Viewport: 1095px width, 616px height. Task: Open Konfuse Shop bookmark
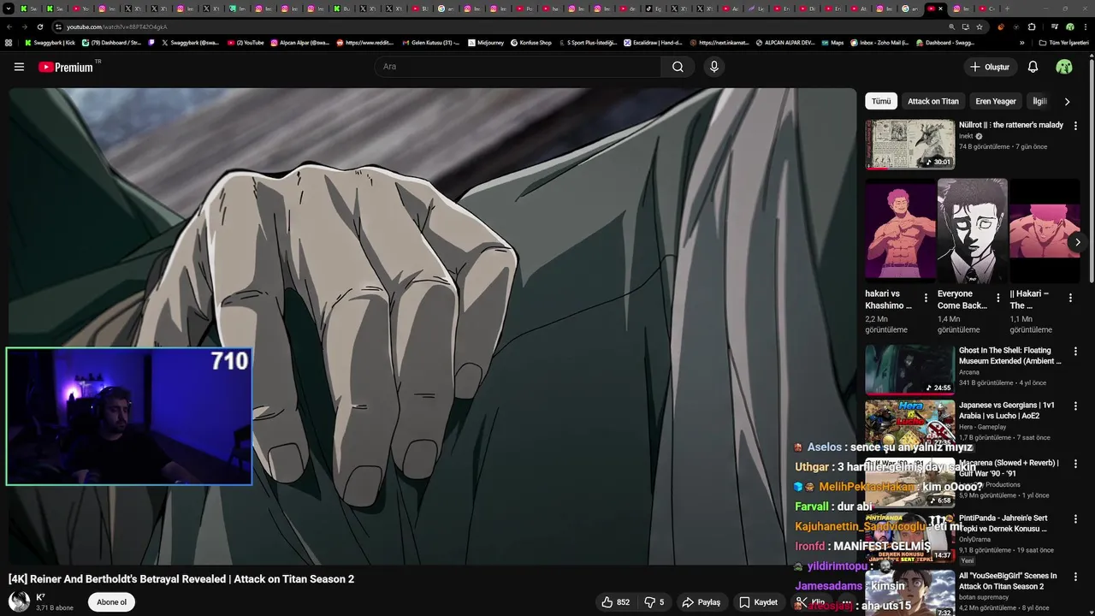[530, 42]
